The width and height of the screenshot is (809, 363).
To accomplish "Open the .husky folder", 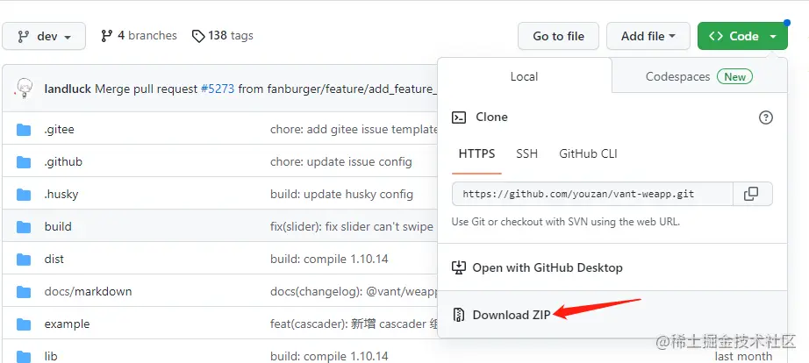I will coord(61,195).
